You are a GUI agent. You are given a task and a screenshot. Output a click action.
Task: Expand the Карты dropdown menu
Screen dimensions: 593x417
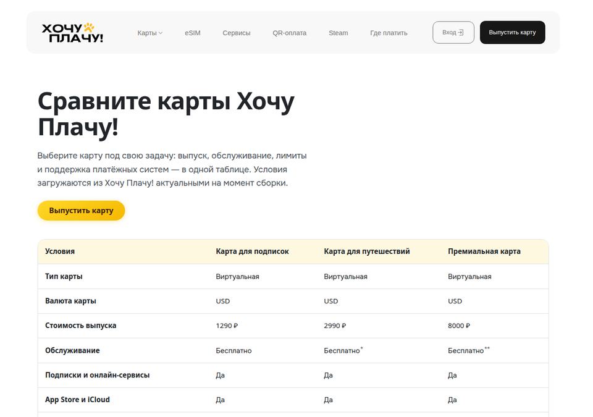150,33
